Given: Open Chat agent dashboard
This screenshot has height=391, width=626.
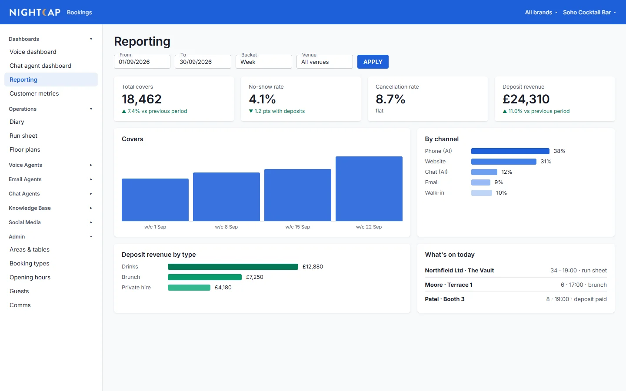Looking at the screenshot, I should 51,66.
